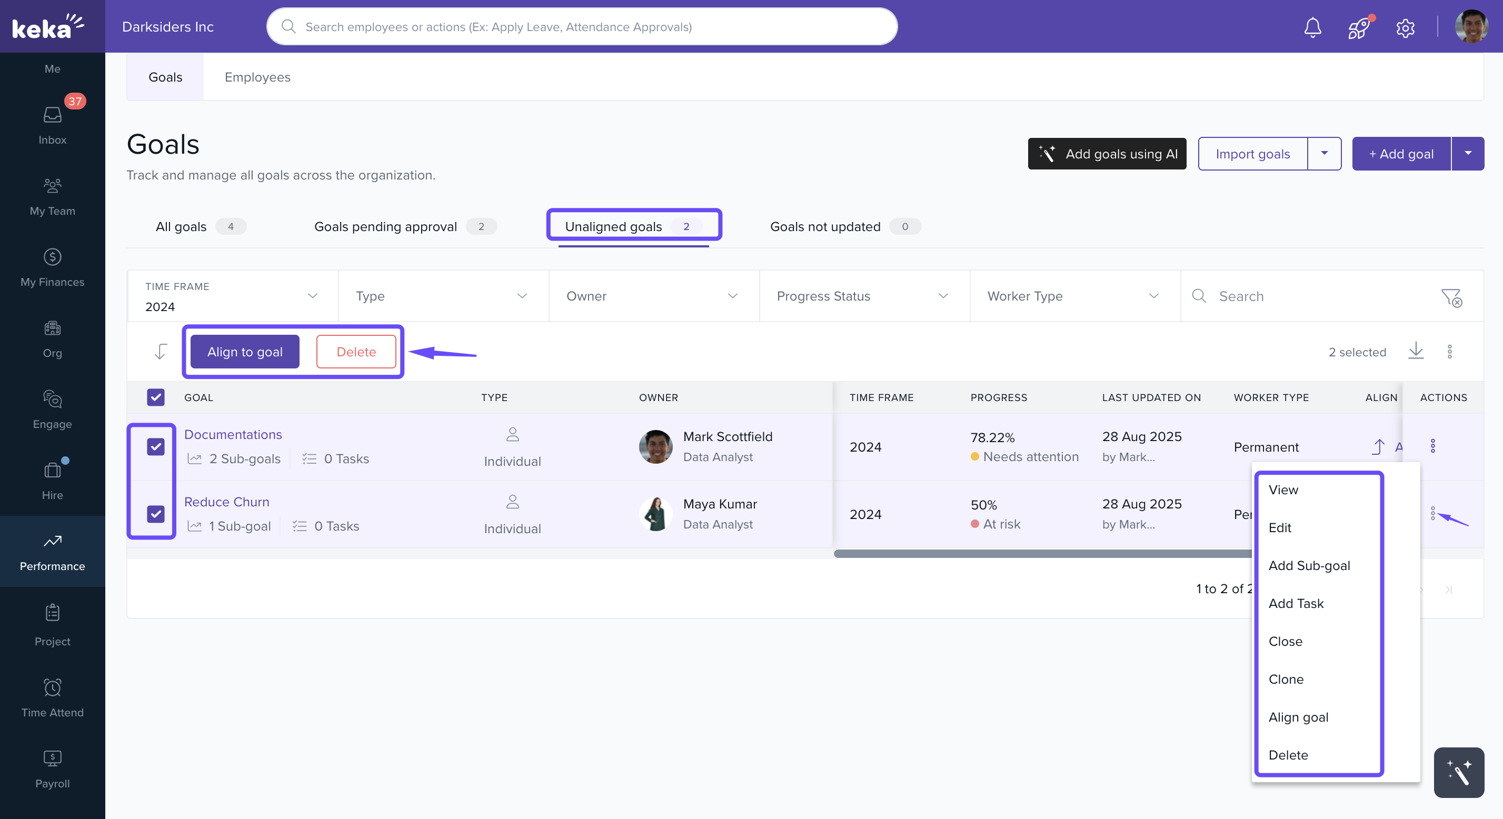The image size is (1503, 819).
Task: Open actions menu for Documentations row
Action: pos(1433,446)
